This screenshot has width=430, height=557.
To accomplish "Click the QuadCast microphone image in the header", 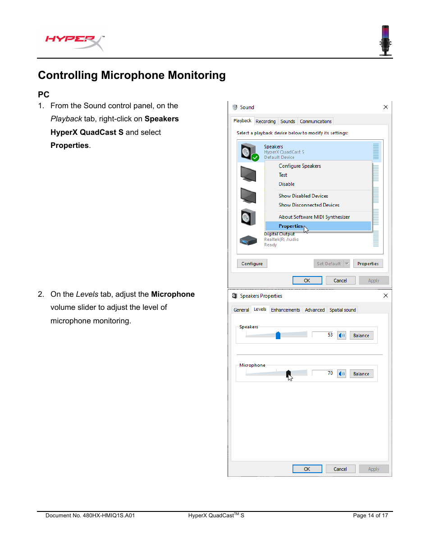I will (x=385, y=41).
